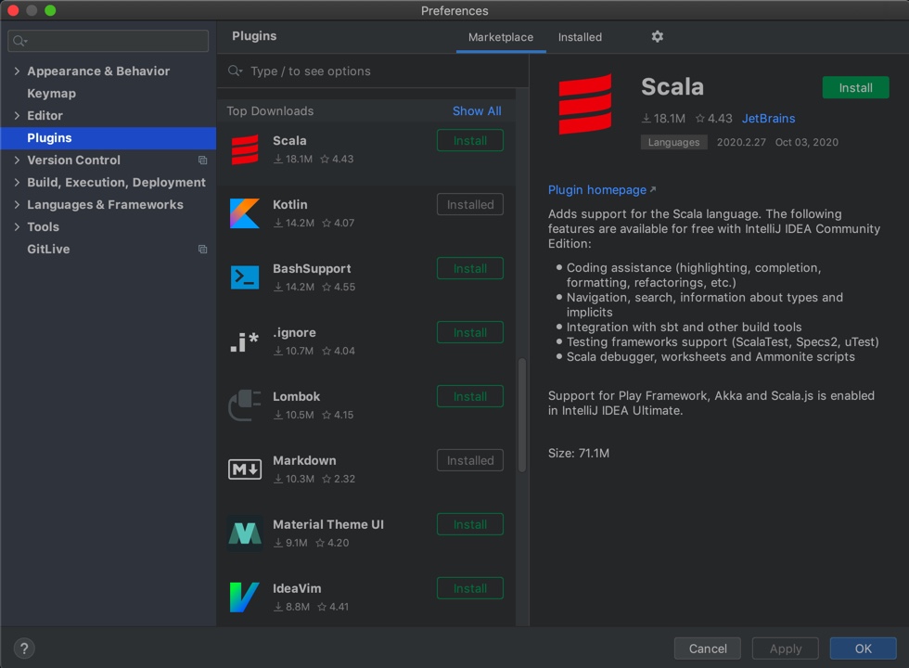
Task: Click Show All for Top Downloads
Action: point(477,110)
